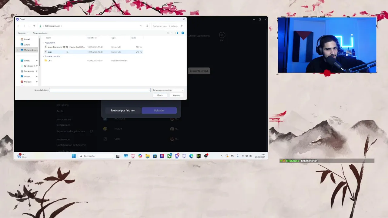Image resolution: width=388 pixels, height=218 pixels.
Task: Show hidden system tray icons
Action: click(222, 156)
